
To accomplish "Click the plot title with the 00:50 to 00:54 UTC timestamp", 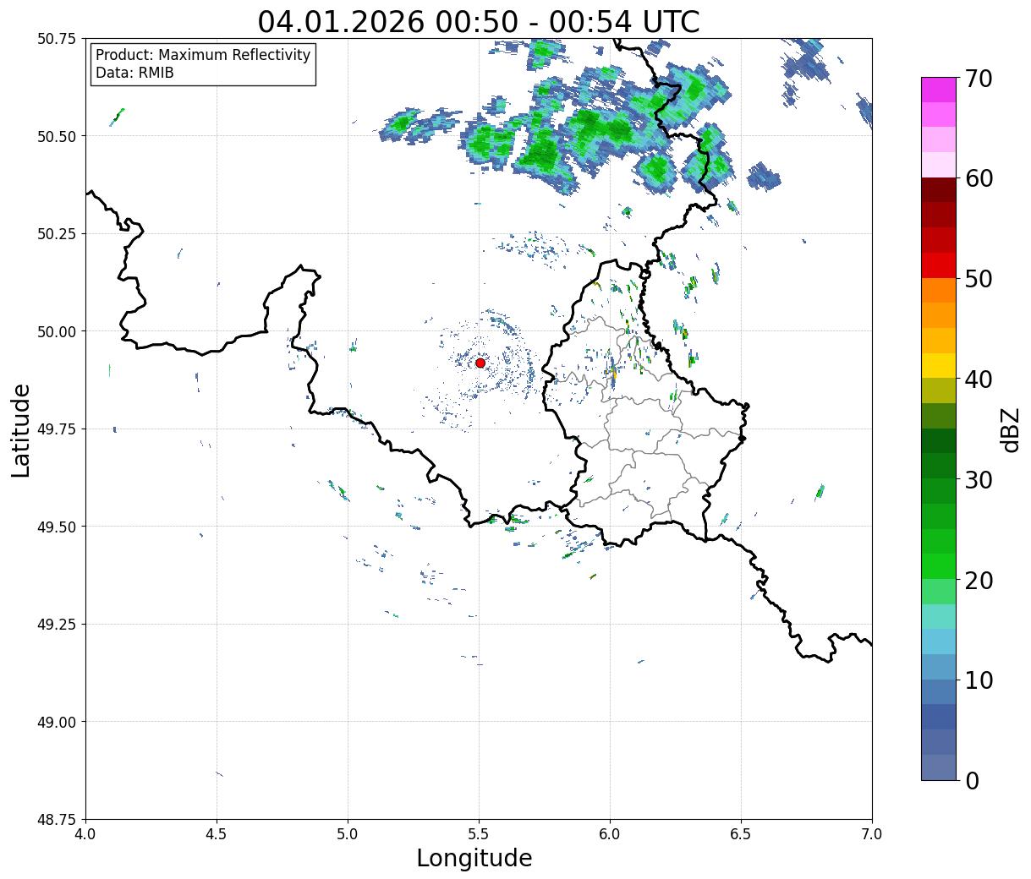I will click(479, 22).
